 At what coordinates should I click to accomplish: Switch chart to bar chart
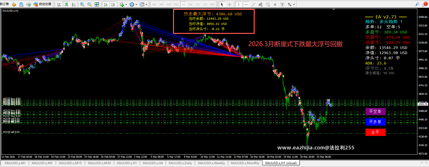click(59, 4)
